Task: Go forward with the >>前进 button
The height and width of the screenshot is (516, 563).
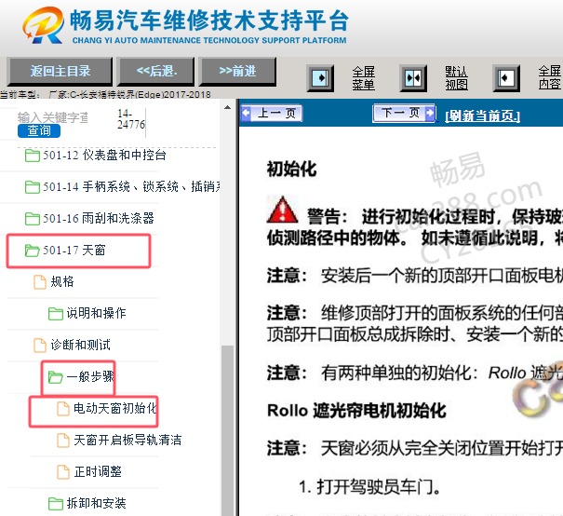Action: pos(237,71)
